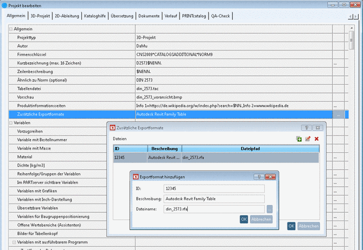Screen dimensions: 363x250
Task: Open the QA-Check tab
Action: 220,16
